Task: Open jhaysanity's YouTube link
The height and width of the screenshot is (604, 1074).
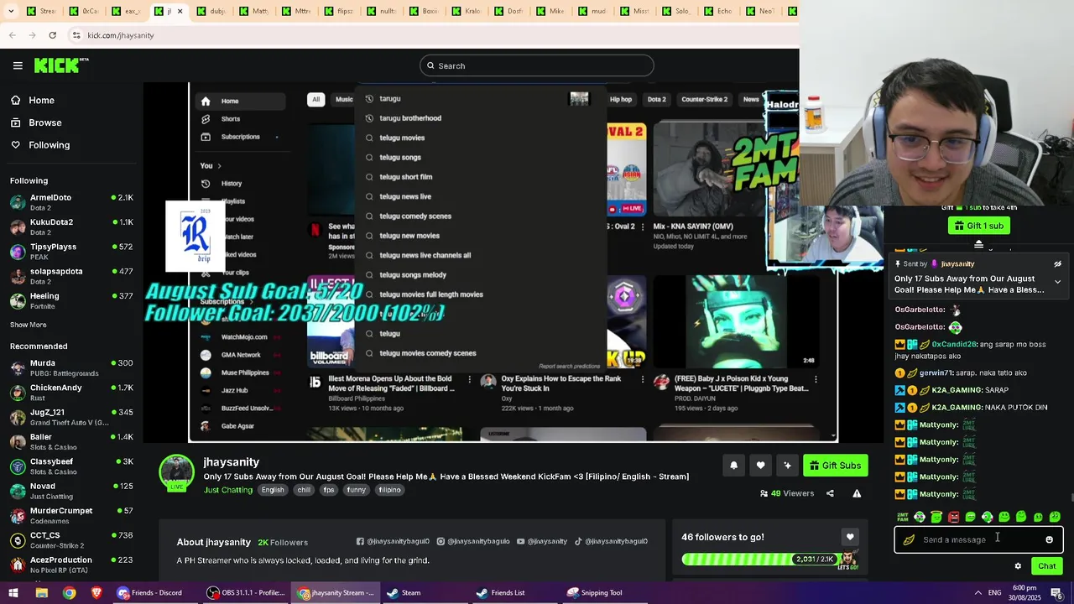Action: pyautogui.click(x=542, y=541)
